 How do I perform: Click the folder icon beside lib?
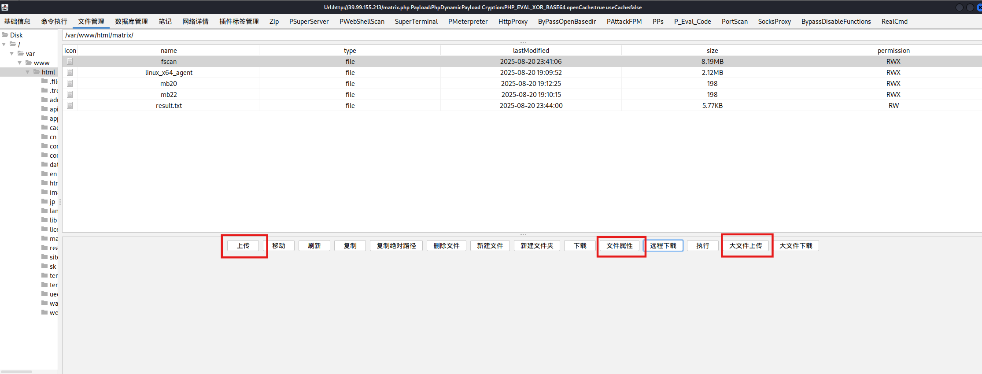(x=44, y=220)
